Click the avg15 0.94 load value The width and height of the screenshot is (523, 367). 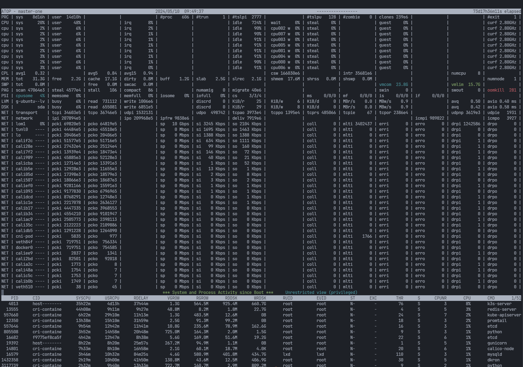tap(139, 73)
